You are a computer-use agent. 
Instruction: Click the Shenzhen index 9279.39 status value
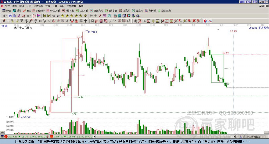tap(59, 137)
